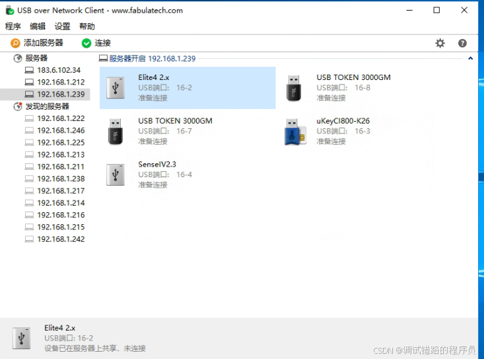This screenshot has width=484, height=359.
Task: Click the Elite4 2.x icon in the bottom details pane
Action: tap(21, 338)
